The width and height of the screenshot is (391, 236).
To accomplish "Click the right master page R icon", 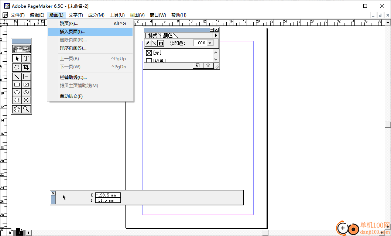I will pos(10,233).
